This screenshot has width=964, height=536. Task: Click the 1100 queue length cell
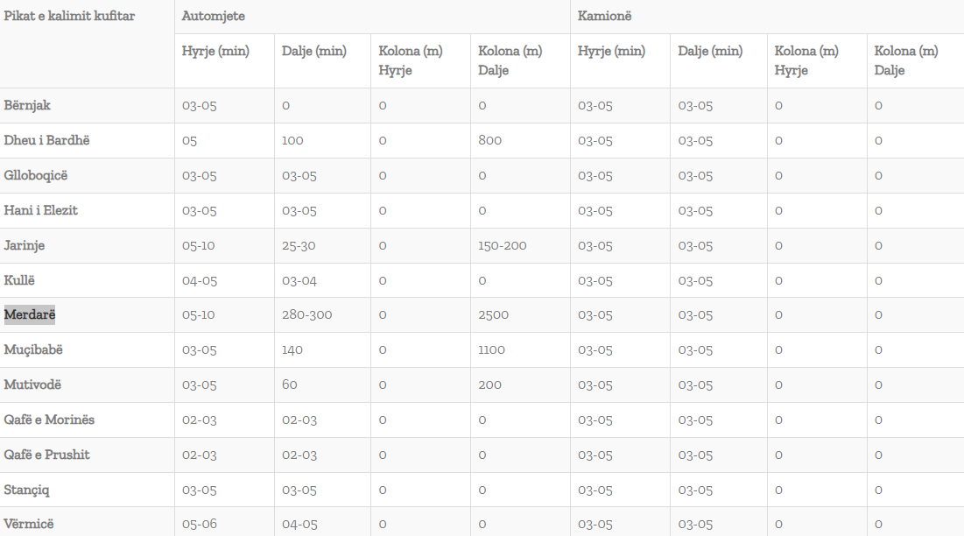tap(491, 349)
